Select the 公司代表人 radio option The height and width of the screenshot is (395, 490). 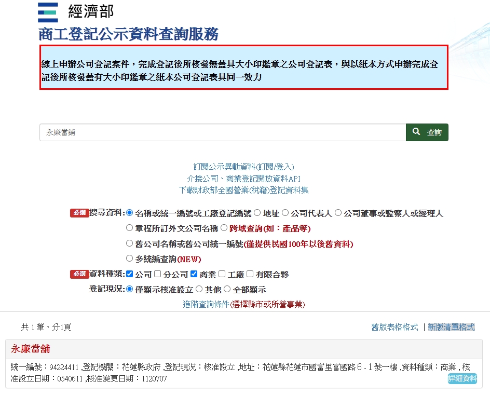pyautogui.click(x=285, y=213)
